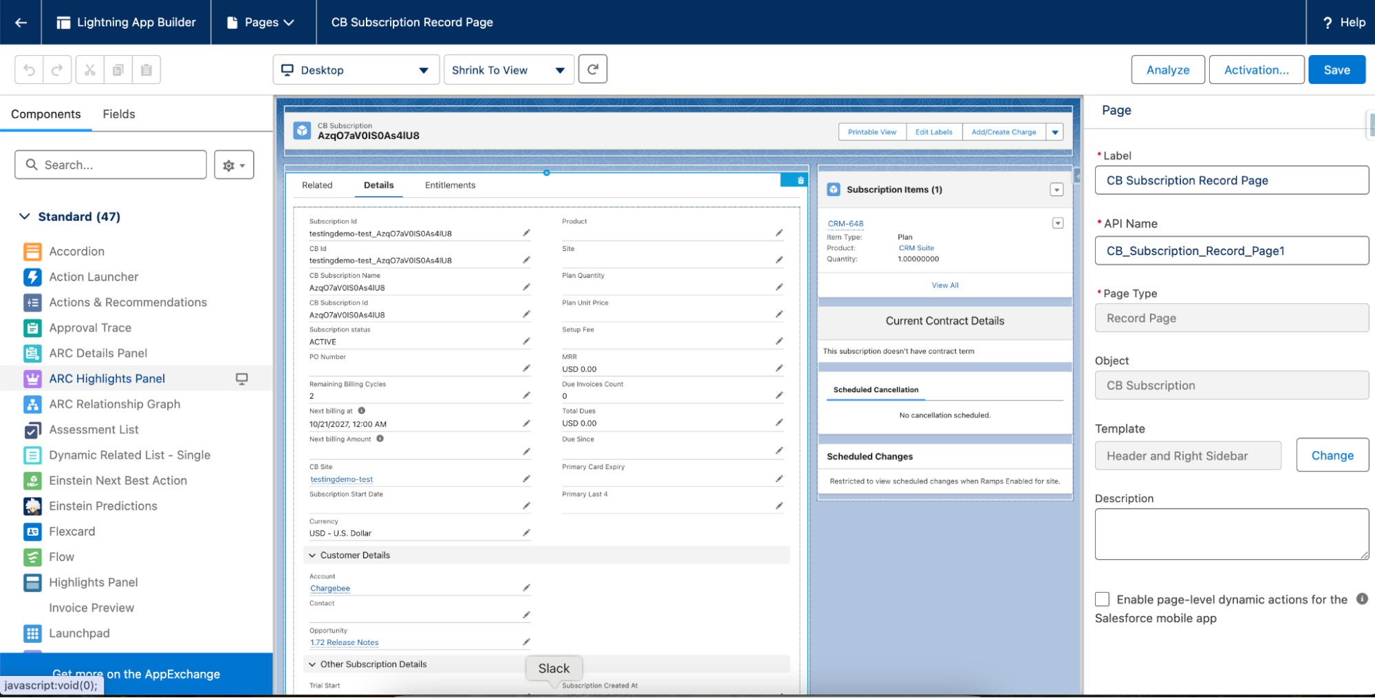Viewport: 1375px width, 698px height.
Task: Collapse the Standard components section
Action: point(25,217)
